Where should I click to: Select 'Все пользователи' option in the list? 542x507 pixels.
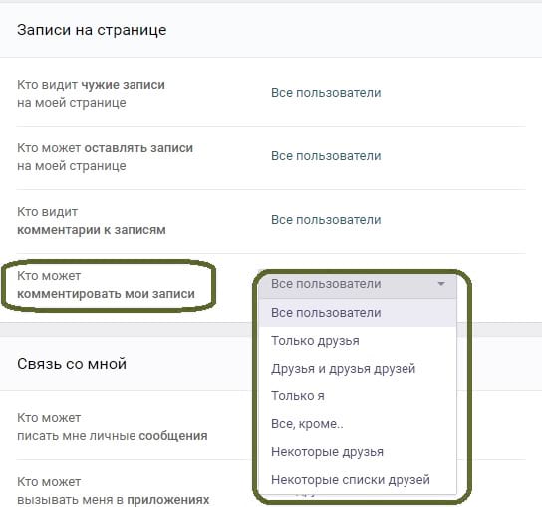pyautogui.click(x=358, y=313)
